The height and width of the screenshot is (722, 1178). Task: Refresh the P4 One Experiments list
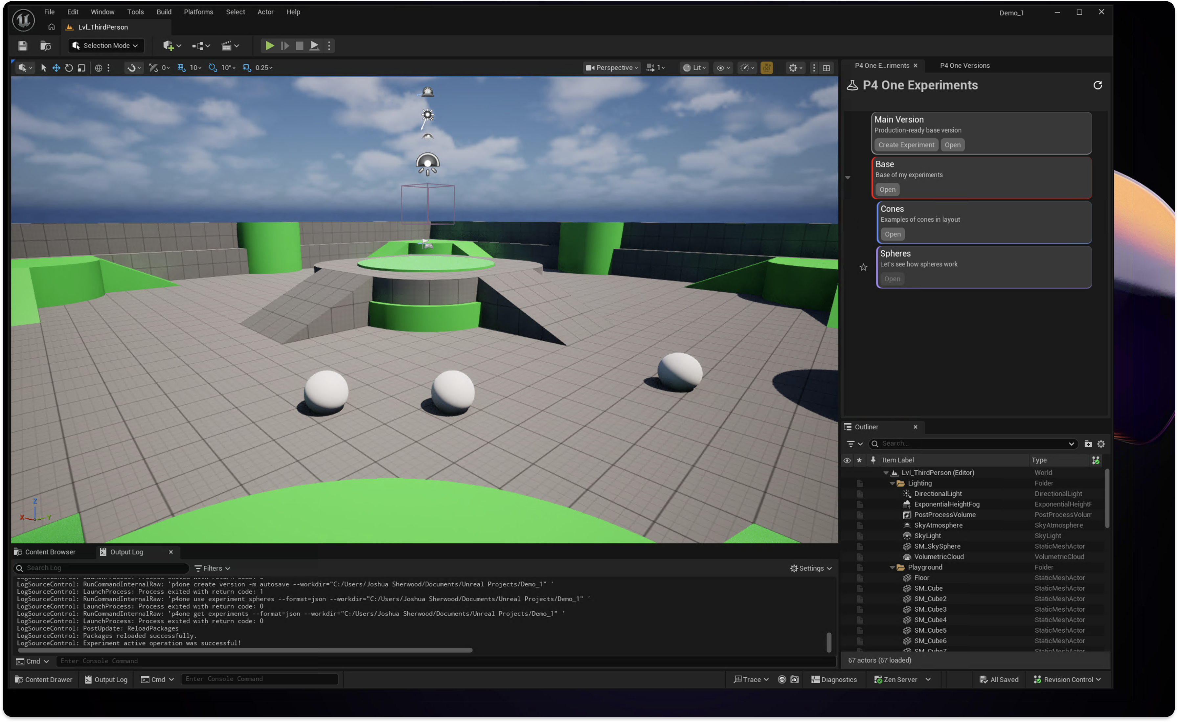pos(1098,85)
